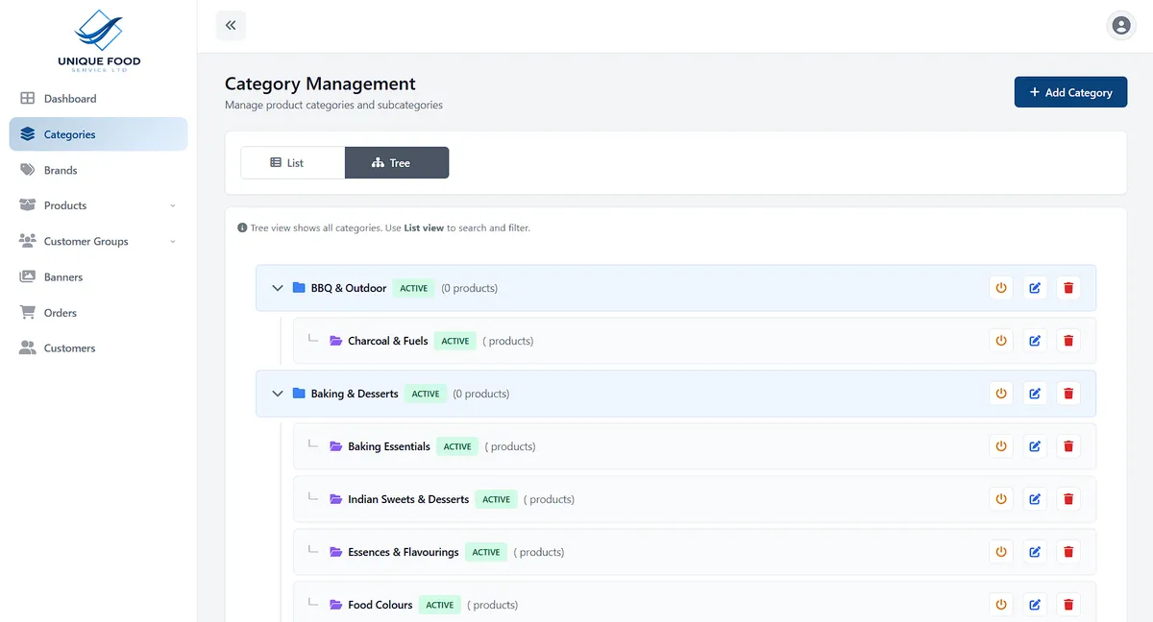Open Dashboard from the sidebar
This screenshot has width=1153, height=622.
click(x=98, y=99)
